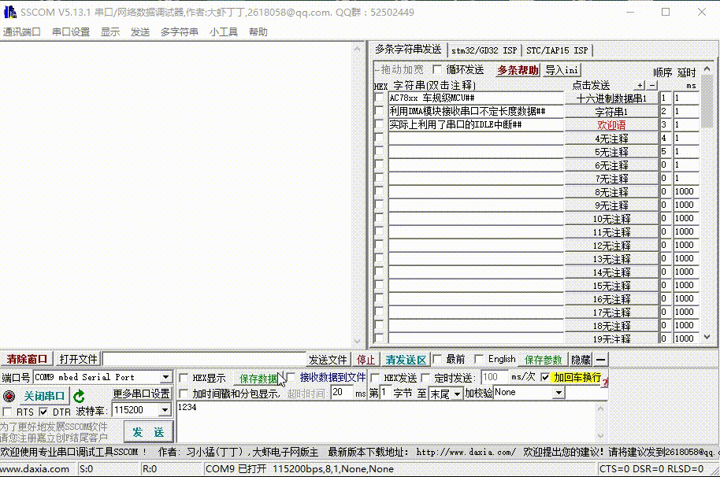Open the 发送 menu
The image size is (720, 477).
pos(140,32)
